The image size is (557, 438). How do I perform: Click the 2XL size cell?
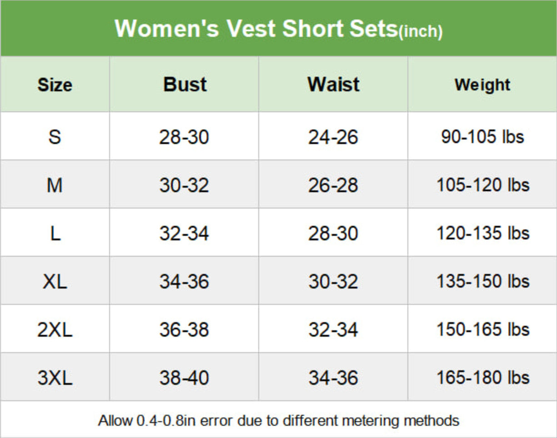(55, 330)
